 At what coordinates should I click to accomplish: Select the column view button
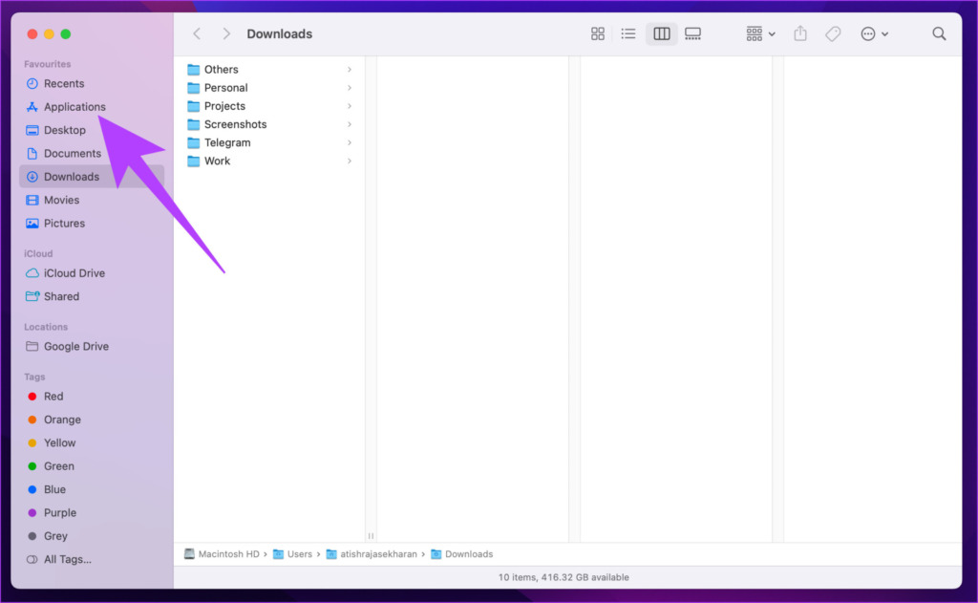[x=661, y=33]
